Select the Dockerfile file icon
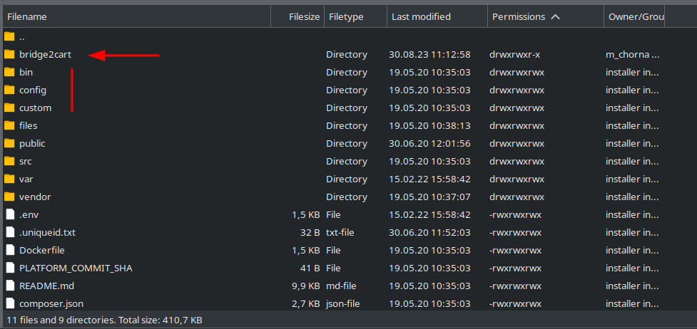 click(x=10, y=250)
